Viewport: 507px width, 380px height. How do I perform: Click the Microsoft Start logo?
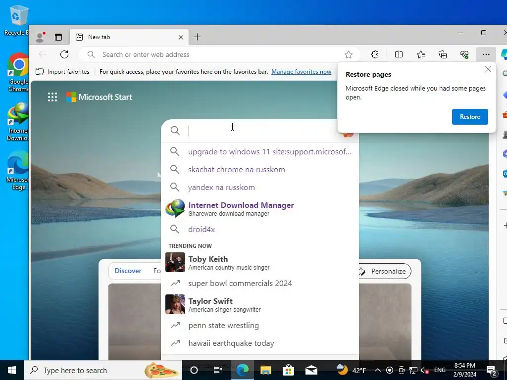click(x=99, y=97)
